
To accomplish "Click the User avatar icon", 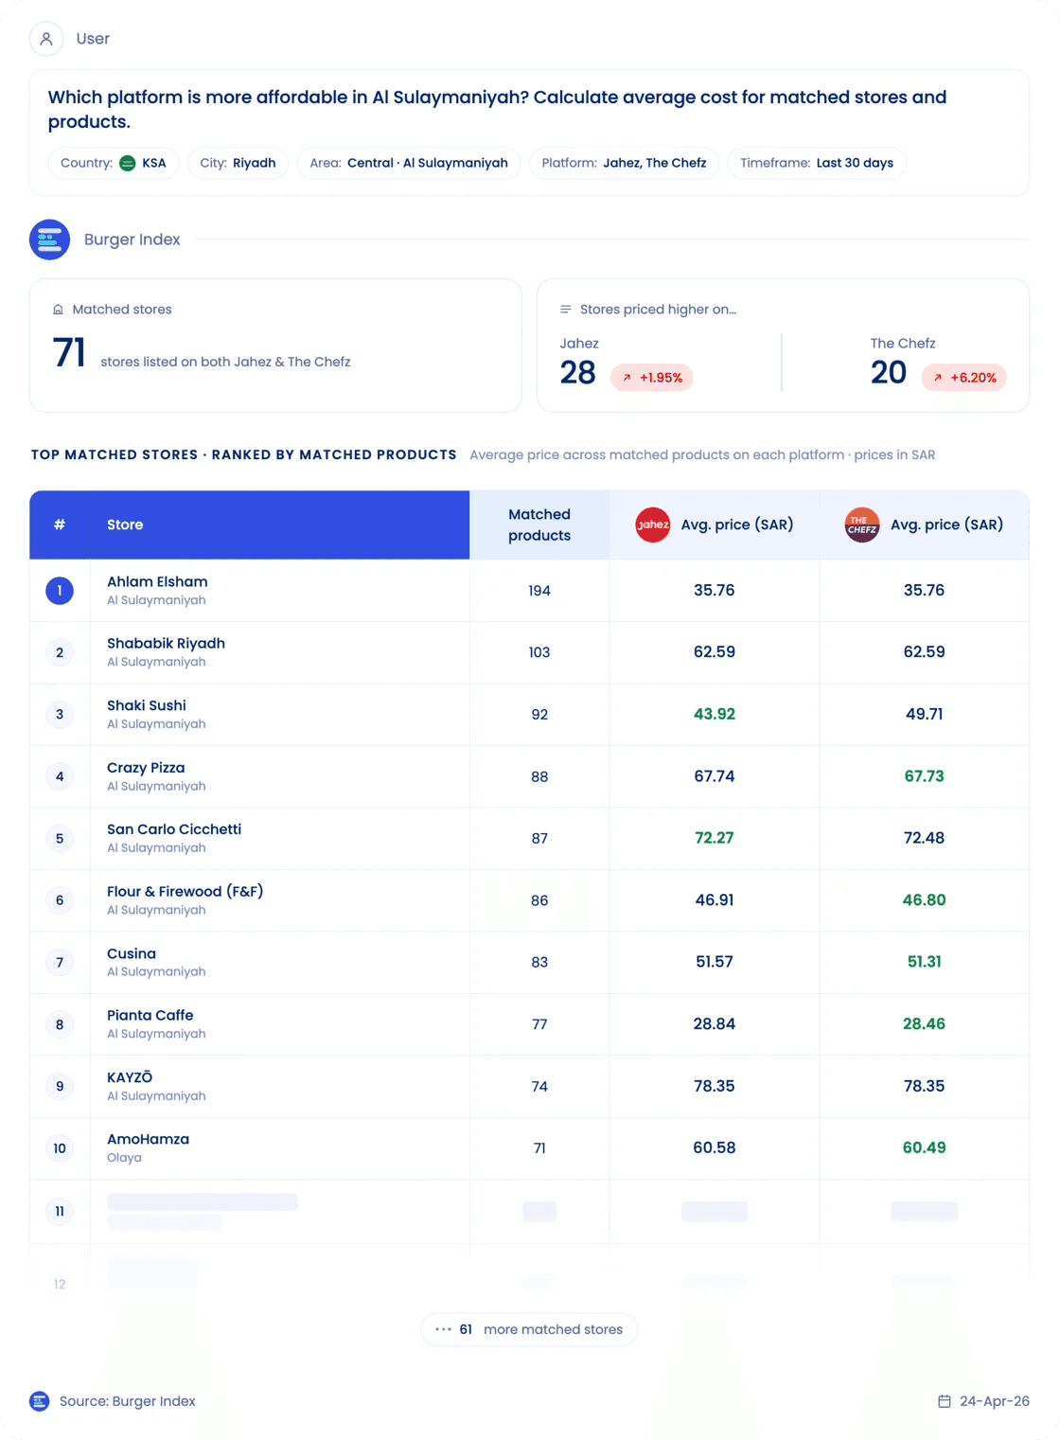I will (46, 39).
